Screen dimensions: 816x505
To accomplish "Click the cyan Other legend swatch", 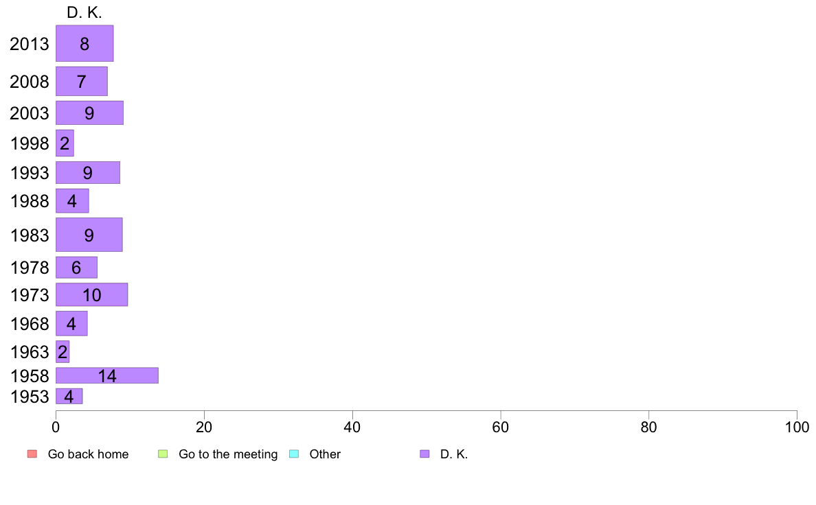I will (x=294, y=454).
